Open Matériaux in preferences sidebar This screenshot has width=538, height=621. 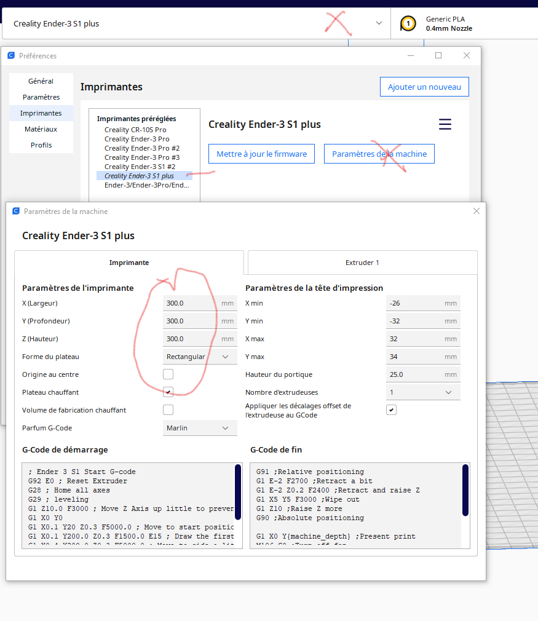pos(41,129)
